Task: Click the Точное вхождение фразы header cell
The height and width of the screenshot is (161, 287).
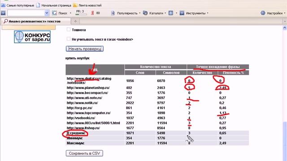Action: [218, 67]
